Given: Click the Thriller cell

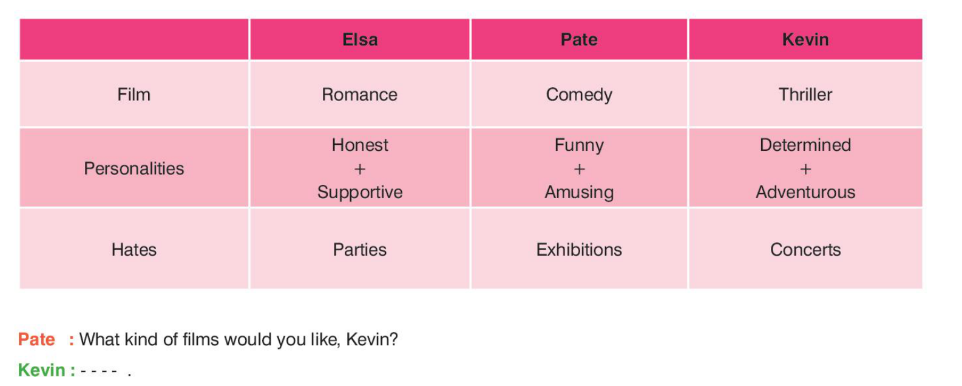Looking at the screenshot, I should (x=805, y=95).
